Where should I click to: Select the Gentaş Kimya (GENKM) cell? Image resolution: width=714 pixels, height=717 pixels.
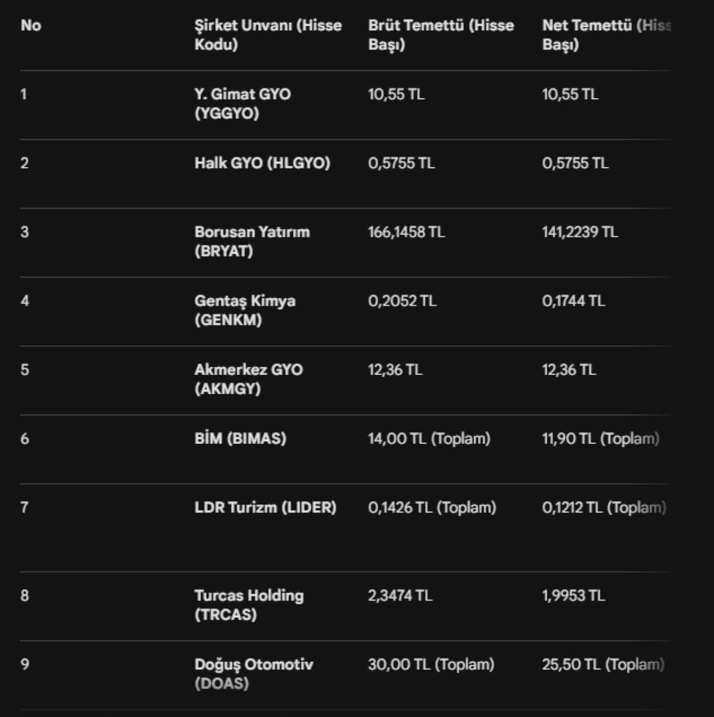click(x=245, y=310)
